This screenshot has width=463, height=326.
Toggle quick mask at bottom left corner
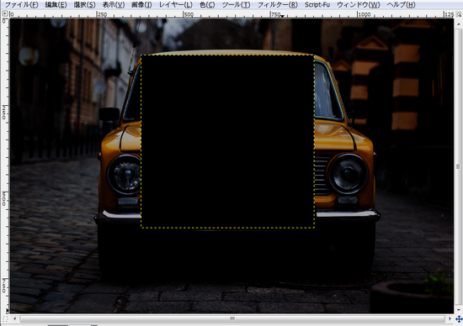coord(5,319)
